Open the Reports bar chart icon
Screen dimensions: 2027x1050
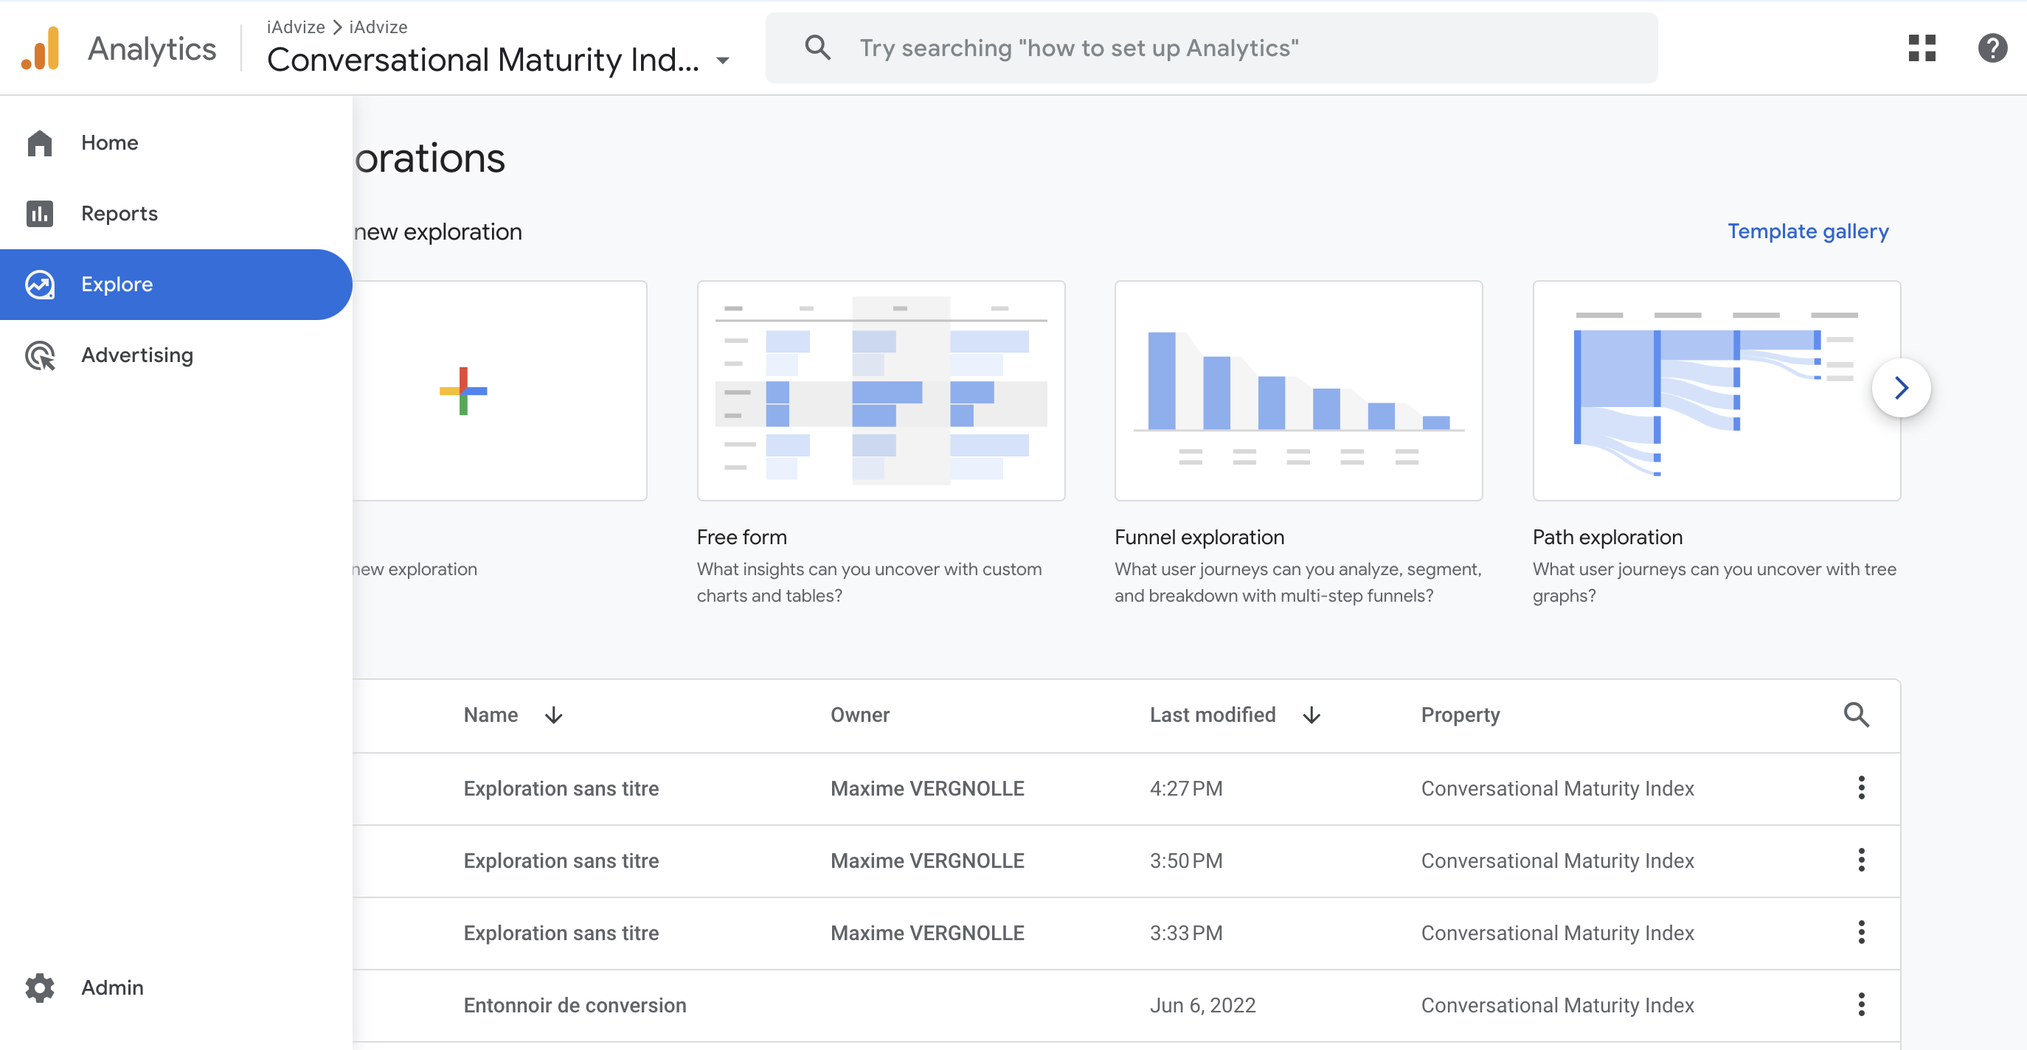click(x=40, y=214)
